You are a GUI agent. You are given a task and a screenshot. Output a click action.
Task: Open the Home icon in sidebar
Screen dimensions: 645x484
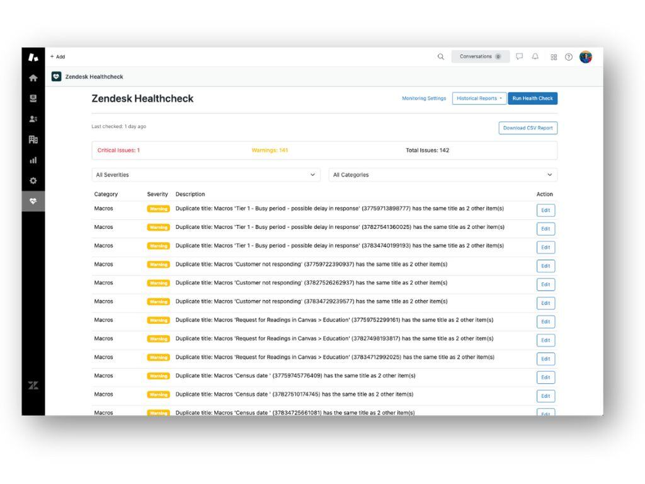click(33, 78)
